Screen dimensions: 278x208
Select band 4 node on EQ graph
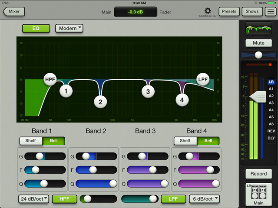(182, 100)
